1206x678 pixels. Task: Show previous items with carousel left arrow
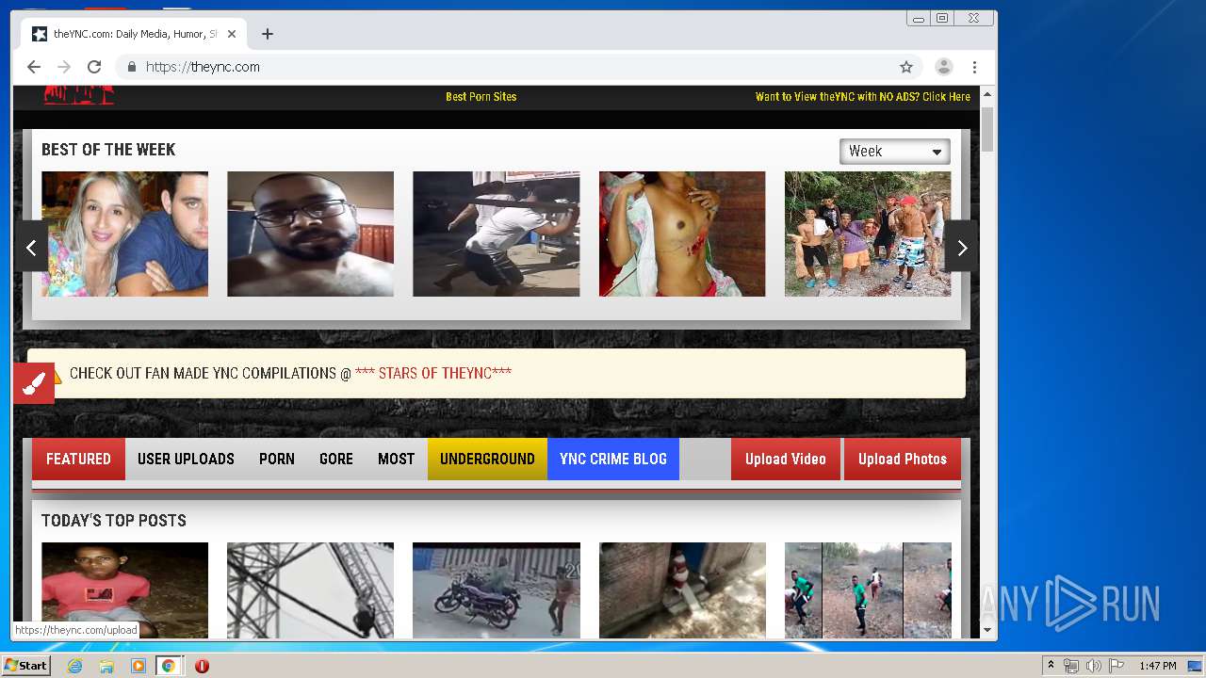tap(31, 247)
